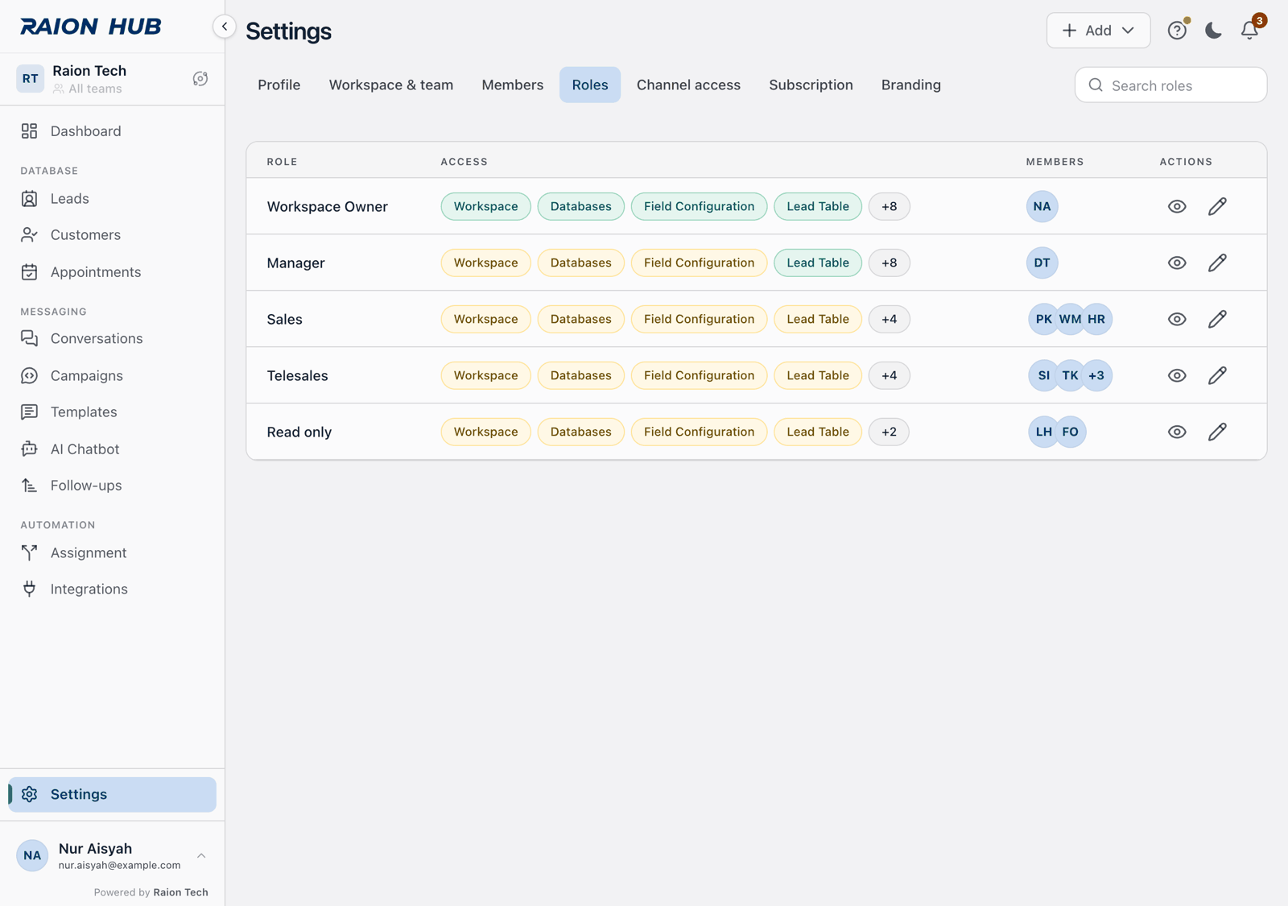Switch to the Profile tab

279,85
